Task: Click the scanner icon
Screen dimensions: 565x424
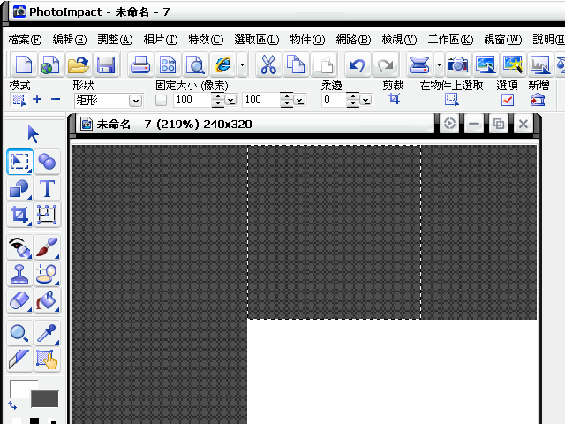Action: coord(419,65)
